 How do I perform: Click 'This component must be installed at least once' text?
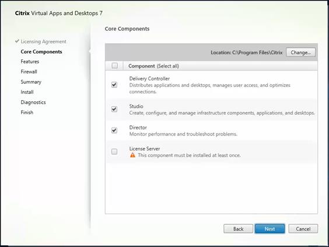click(x=189, y=155)
